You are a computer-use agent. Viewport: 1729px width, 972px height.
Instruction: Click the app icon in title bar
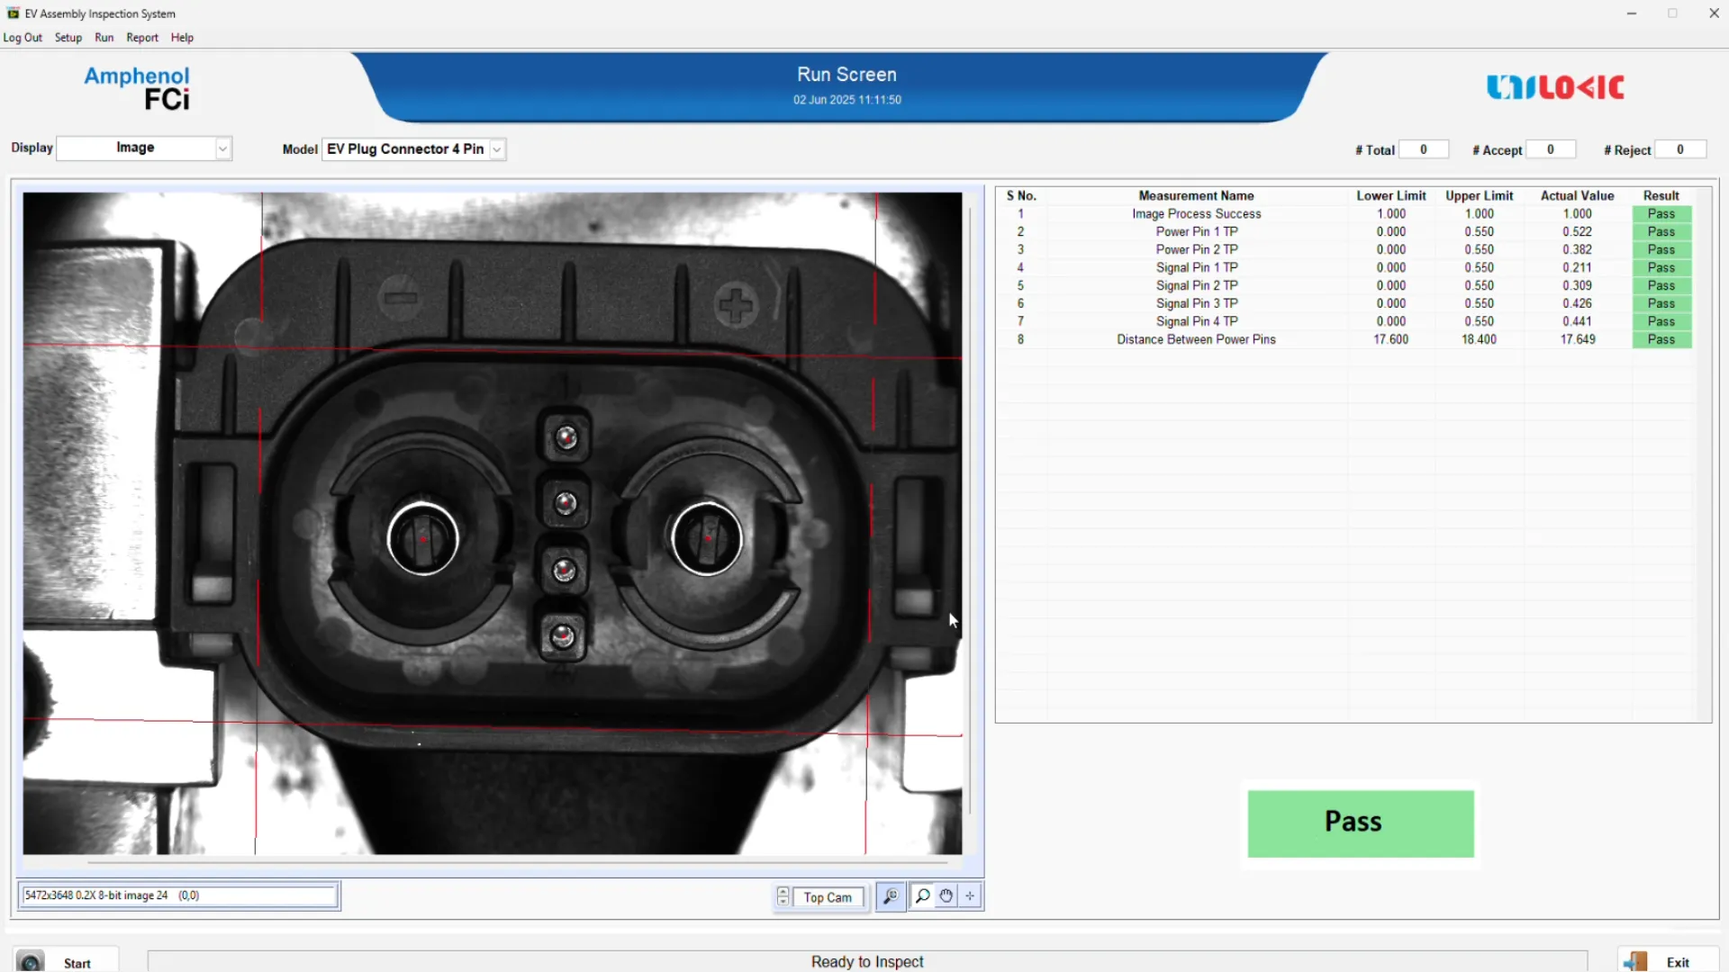pyautogui.click(x=13, y=13)
